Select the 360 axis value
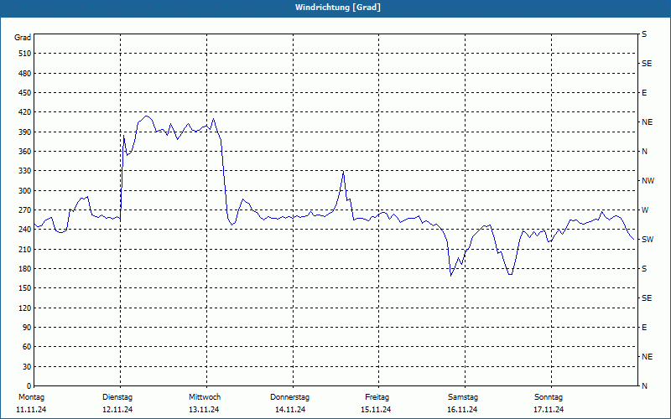 pos(25,152)
